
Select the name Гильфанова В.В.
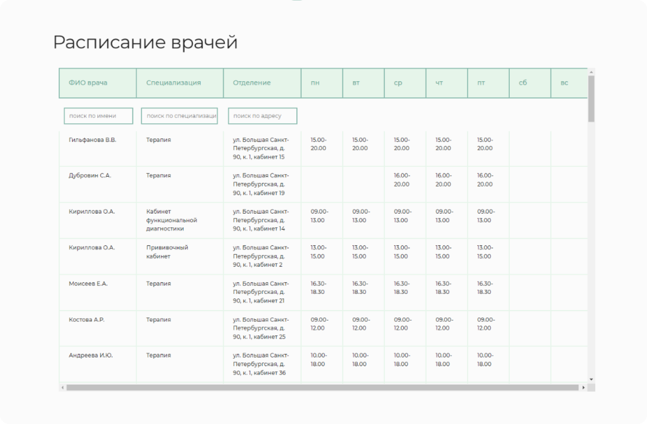pos(93,140)
